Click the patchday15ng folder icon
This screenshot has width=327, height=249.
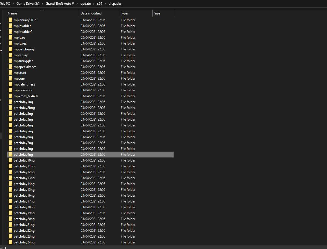tap(10, 190)
